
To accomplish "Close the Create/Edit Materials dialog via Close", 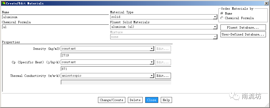I will point(152,100).
